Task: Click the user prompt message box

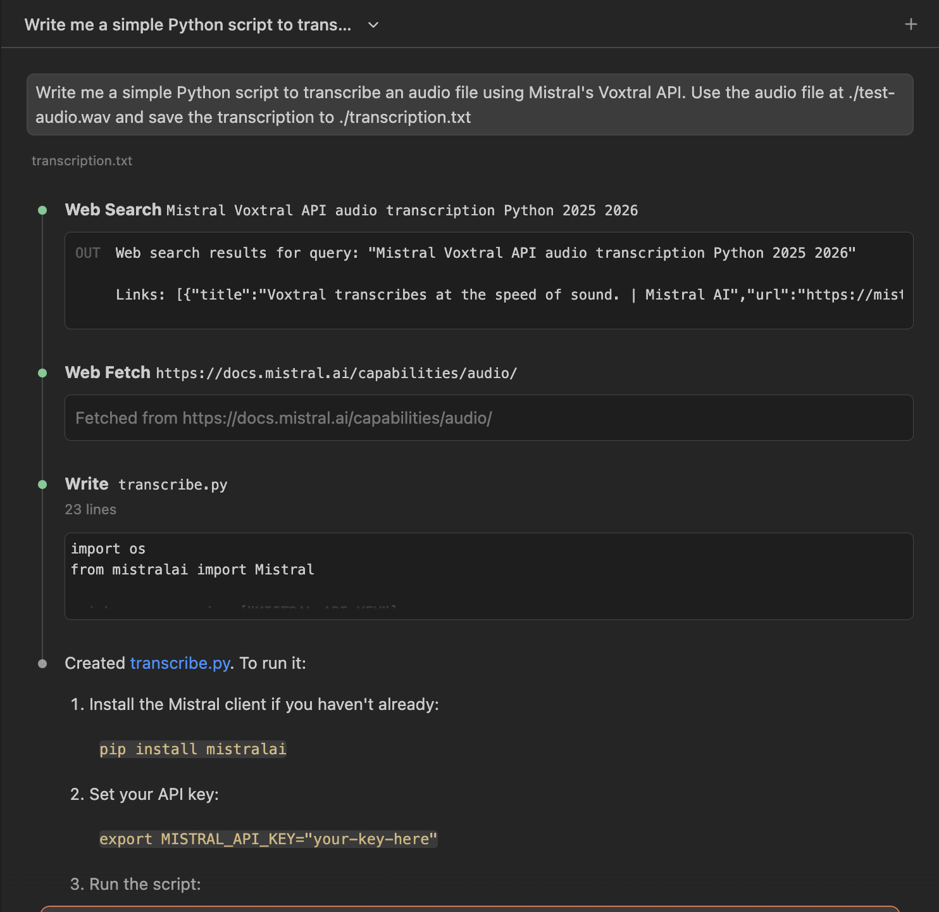Action: click(x=469, y=104)
